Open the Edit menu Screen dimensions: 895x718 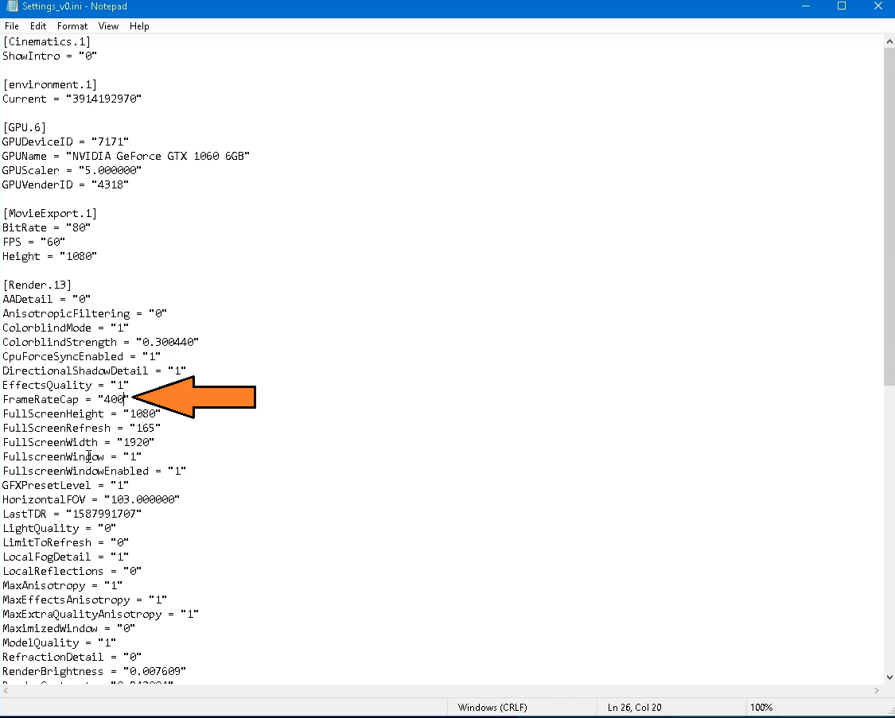(x=38, y=26)
